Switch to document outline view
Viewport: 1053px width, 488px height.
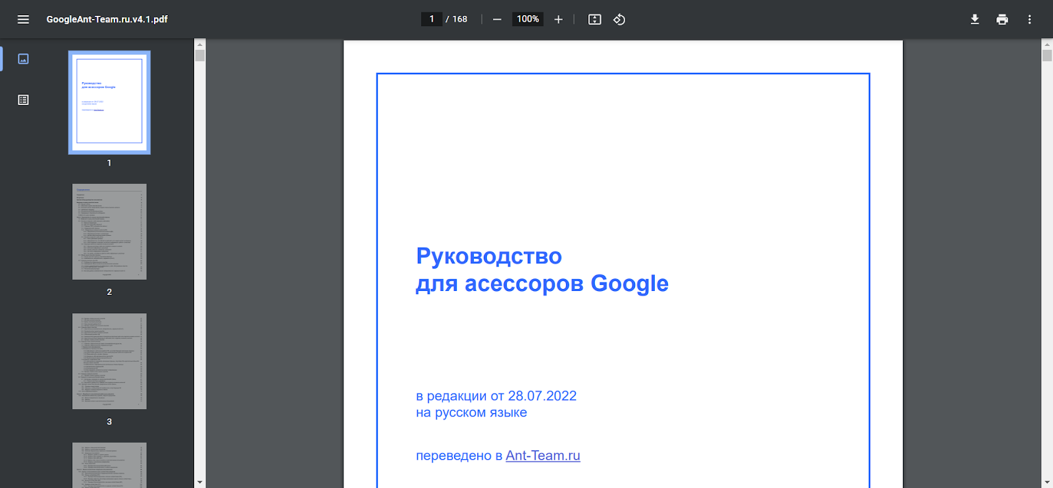click(23, 100)
